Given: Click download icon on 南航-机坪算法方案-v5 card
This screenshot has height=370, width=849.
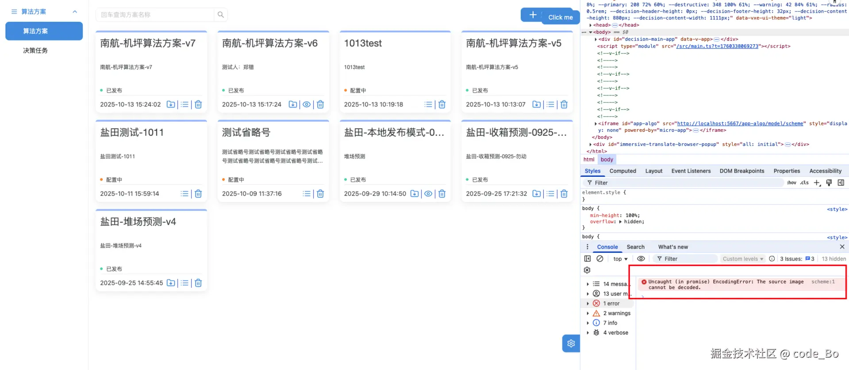Looking at the screenshot, I should click(x=537, y=104).
